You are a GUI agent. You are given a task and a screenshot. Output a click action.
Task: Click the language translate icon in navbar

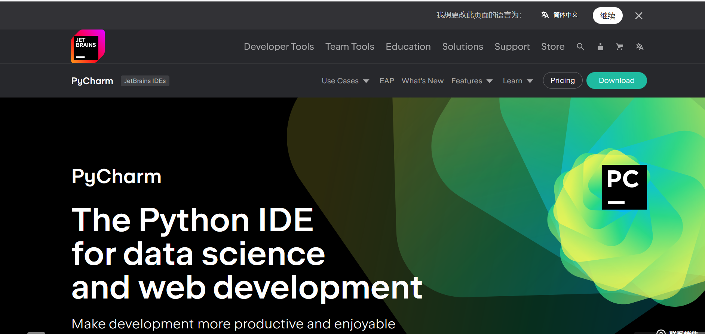(x=640, y=47)
